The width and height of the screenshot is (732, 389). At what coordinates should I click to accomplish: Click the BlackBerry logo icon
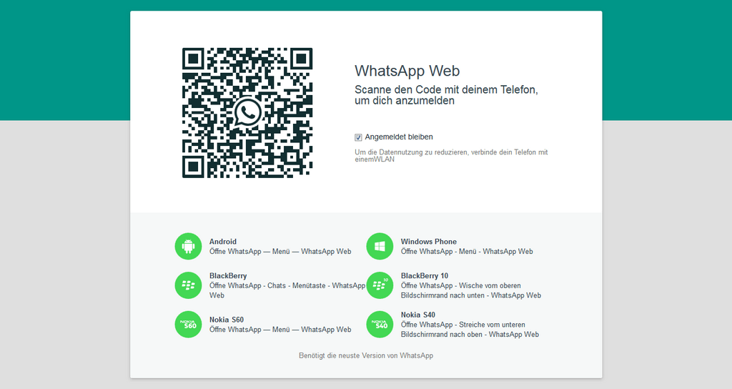coord(188,285)
